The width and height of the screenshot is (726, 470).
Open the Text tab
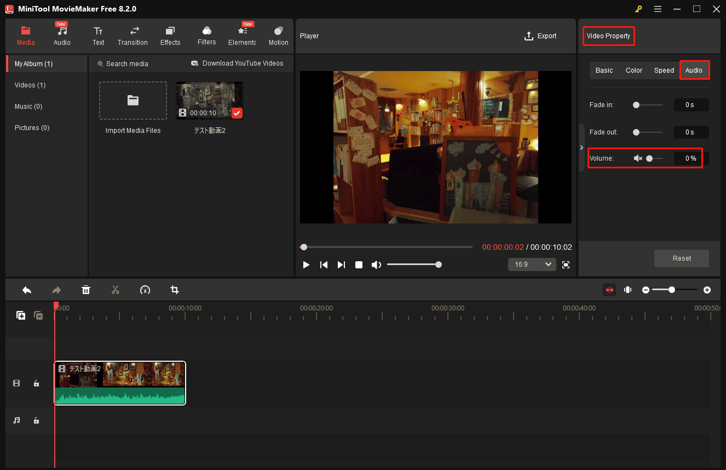(98, 36)
